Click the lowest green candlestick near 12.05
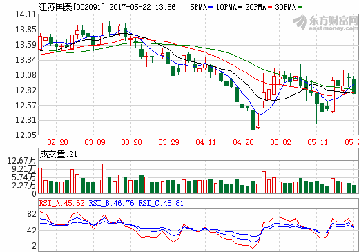359x252 pixels. 253,120
